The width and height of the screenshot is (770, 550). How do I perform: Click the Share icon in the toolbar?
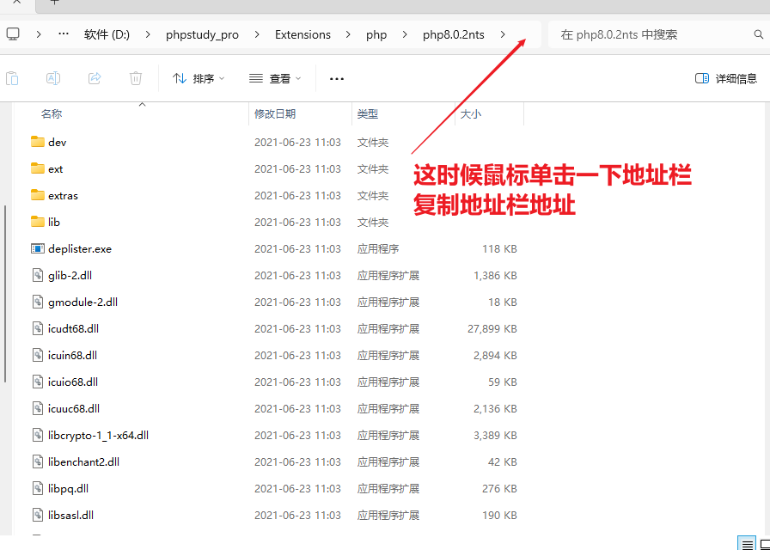(x=95, y=78)
